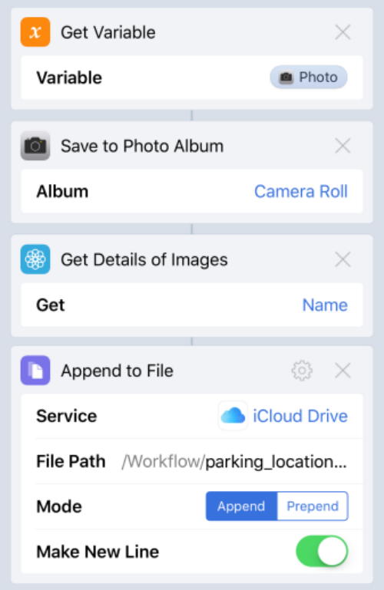Switch mode to Prepend

tap(313, 506)
